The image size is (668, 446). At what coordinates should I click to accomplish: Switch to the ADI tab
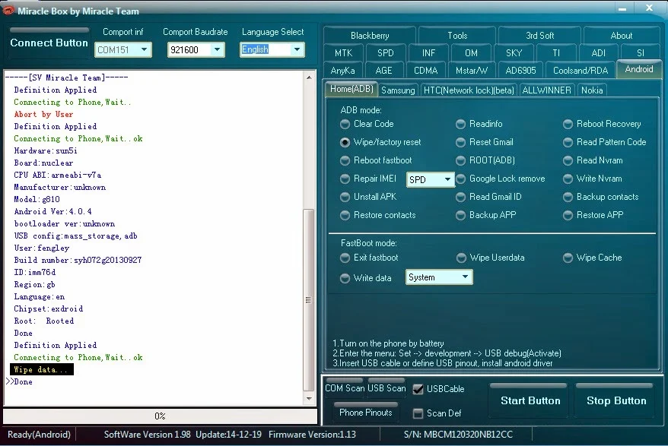pos(599,52)
